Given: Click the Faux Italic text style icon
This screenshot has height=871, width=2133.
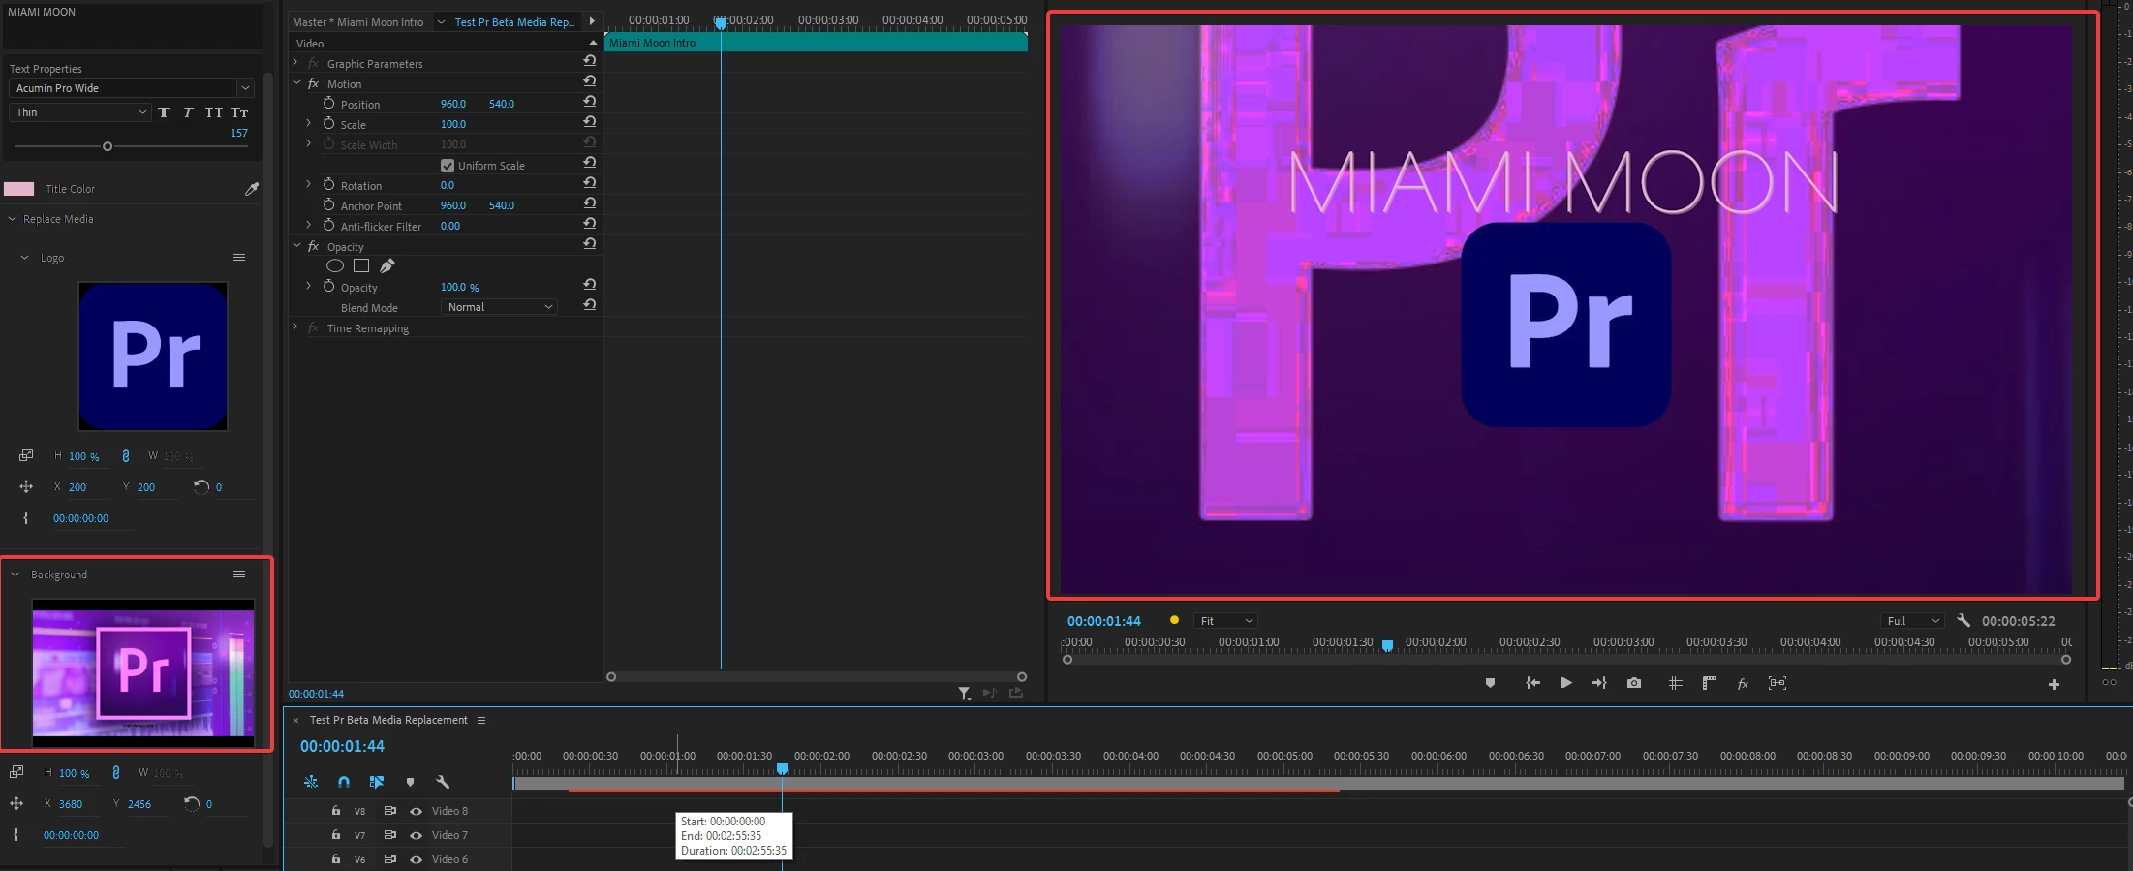Looking at the screenshot, I should (188, 112).
